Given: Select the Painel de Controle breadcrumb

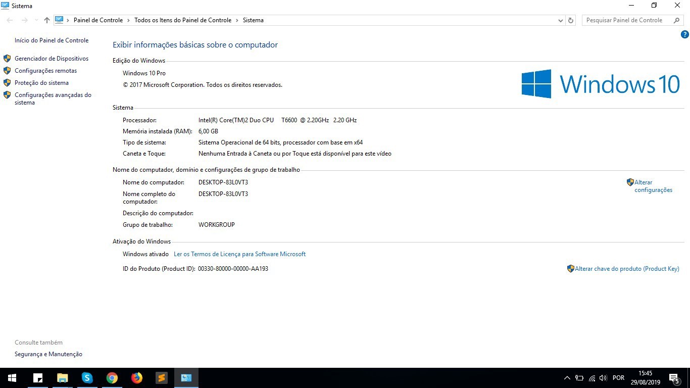Looking at the screenshot, I should (x=98, y=20).
